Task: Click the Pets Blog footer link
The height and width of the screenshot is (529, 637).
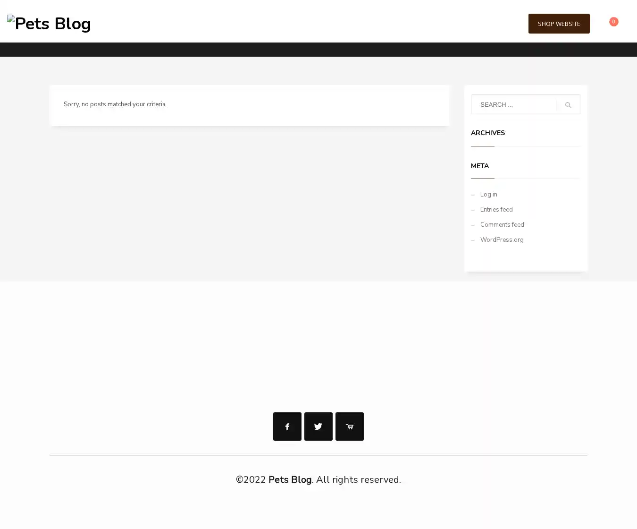Action: click(290, 479)
